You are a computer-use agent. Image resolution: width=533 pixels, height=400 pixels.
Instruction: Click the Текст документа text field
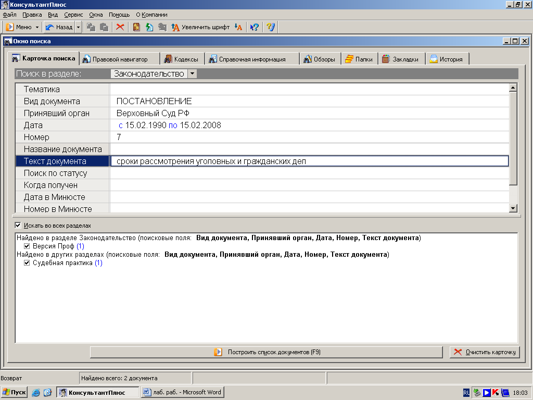point(309,161)
